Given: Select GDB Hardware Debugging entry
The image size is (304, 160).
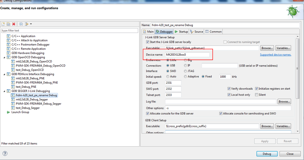Looking at the screenshot, I should coord(28,53).
